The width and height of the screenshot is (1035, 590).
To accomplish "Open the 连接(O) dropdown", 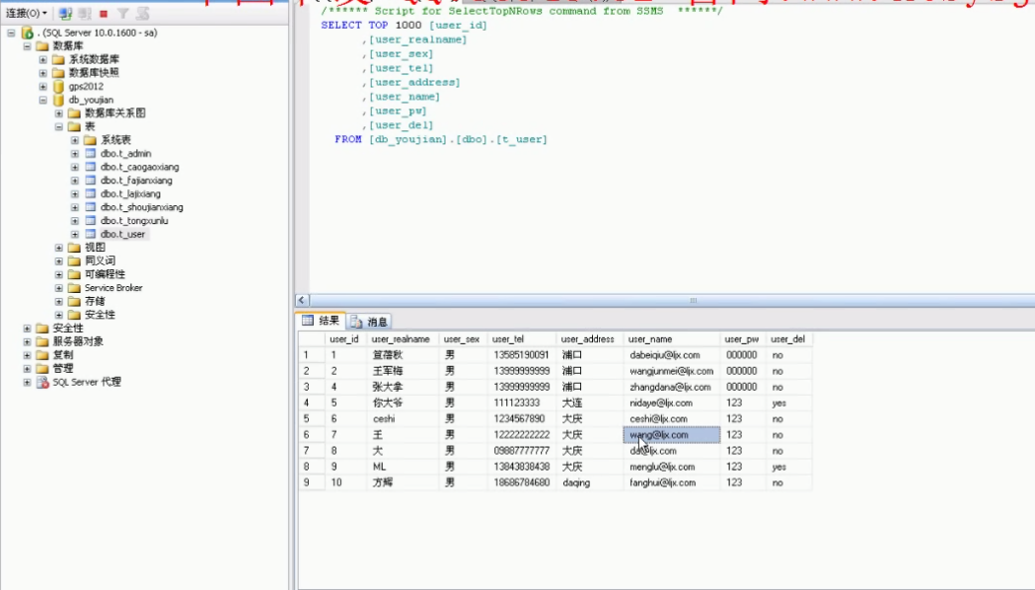I will [27, 14].
